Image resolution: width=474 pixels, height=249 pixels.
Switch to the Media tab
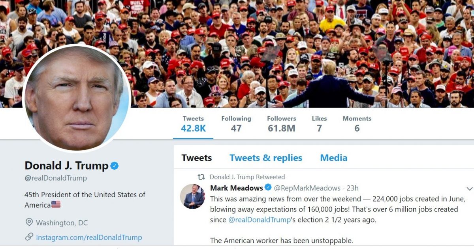coord(333,158)
